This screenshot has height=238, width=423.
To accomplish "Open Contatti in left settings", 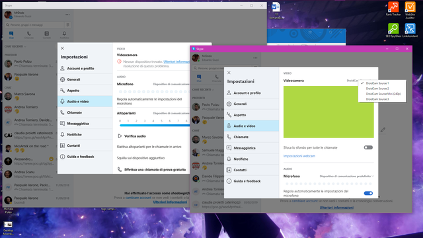I will click(x=85, y=145).
